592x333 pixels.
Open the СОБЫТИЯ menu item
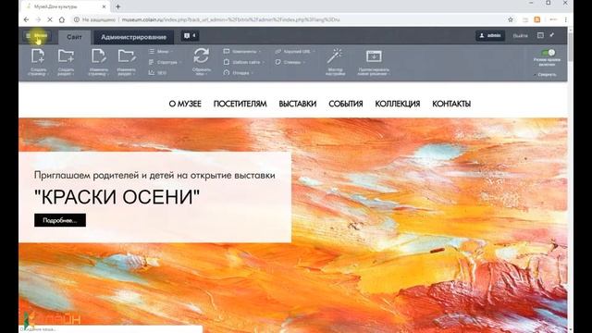(x=345, y=104)
